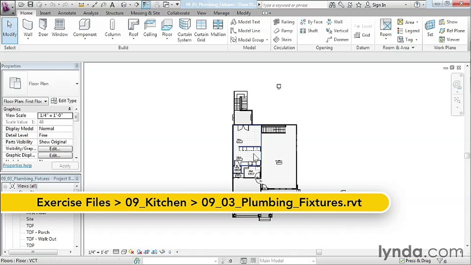Open the Properties help link
The image size is (471, 265).
coord(17,166)
